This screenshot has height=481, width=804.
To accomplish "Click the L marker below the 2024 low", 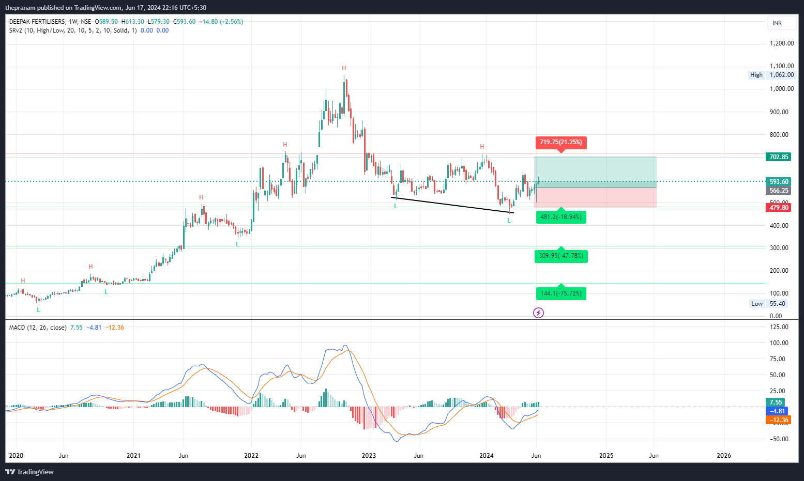I will (509, 221).
